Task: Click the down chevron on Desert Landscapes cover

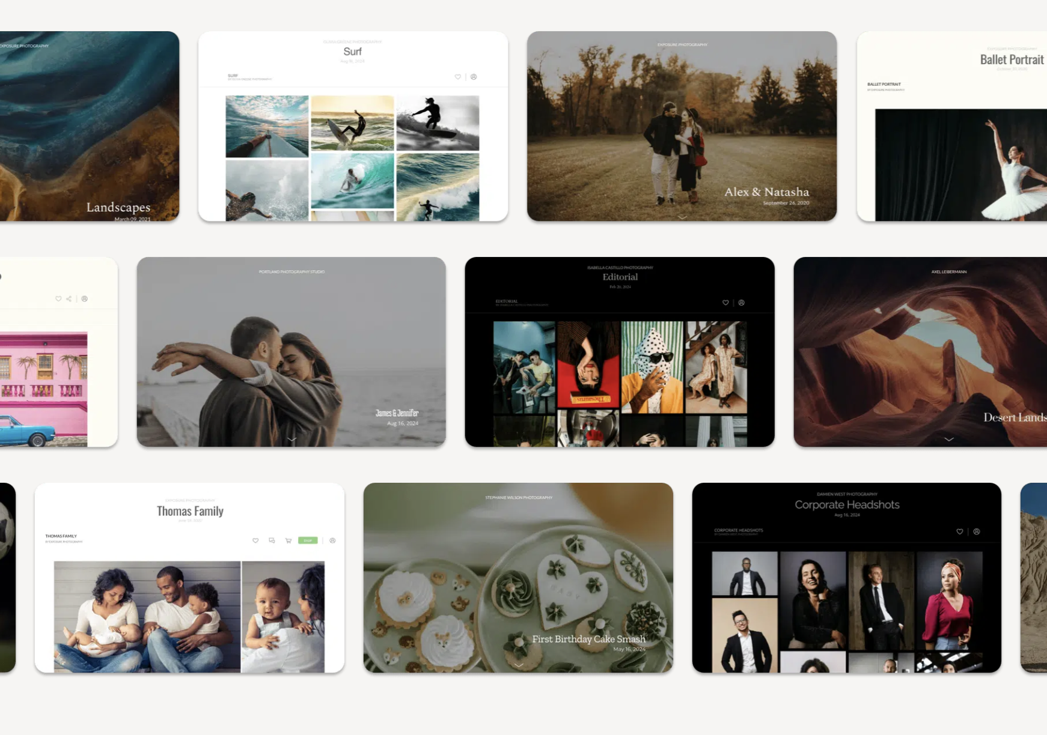Action: tap(949, 440)
